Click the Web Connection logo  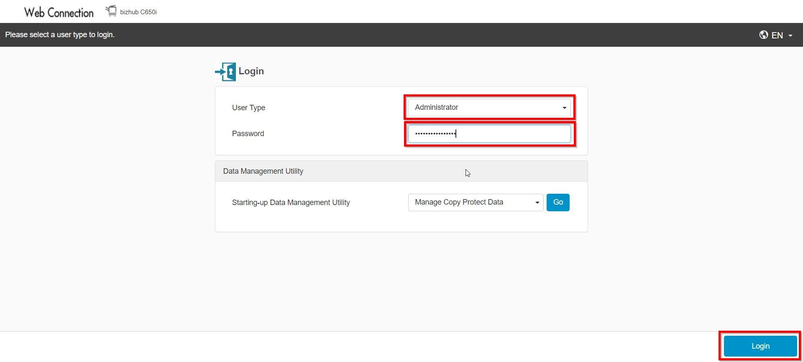59,13
